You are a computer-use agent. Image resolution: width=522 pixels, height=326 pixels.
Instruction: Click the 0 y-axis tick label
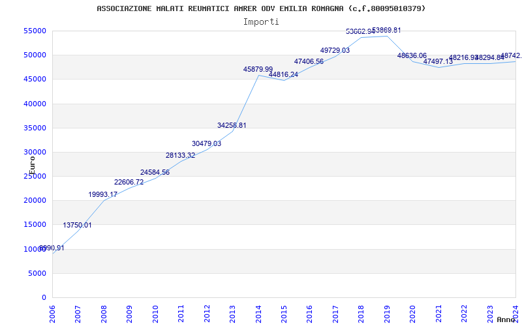44,298
